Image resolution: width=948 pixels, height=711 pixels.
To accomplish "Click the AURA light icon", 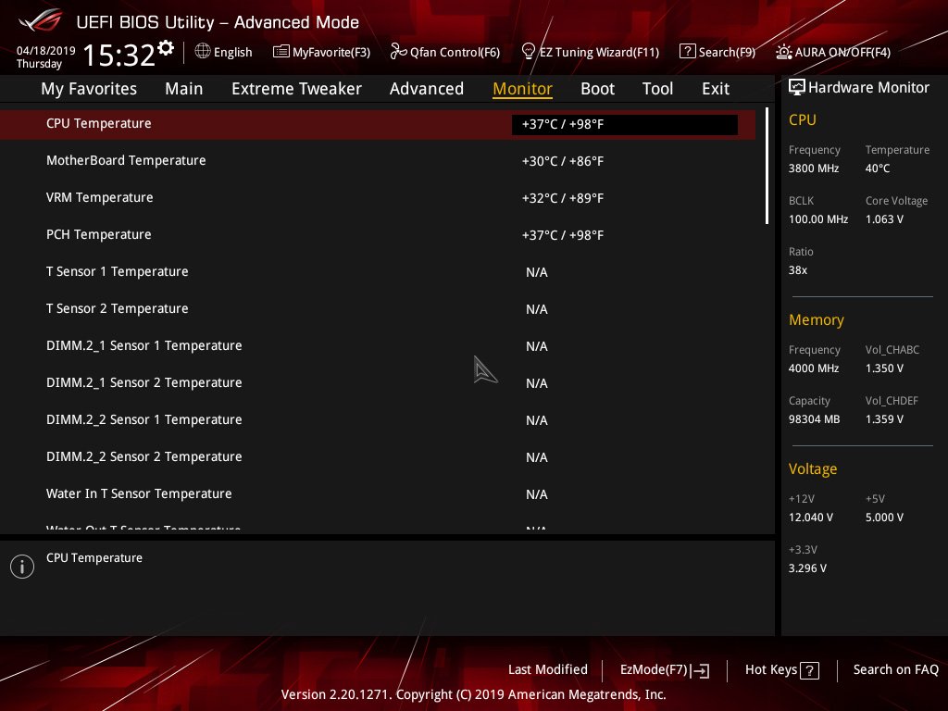I will click(783, 52).
